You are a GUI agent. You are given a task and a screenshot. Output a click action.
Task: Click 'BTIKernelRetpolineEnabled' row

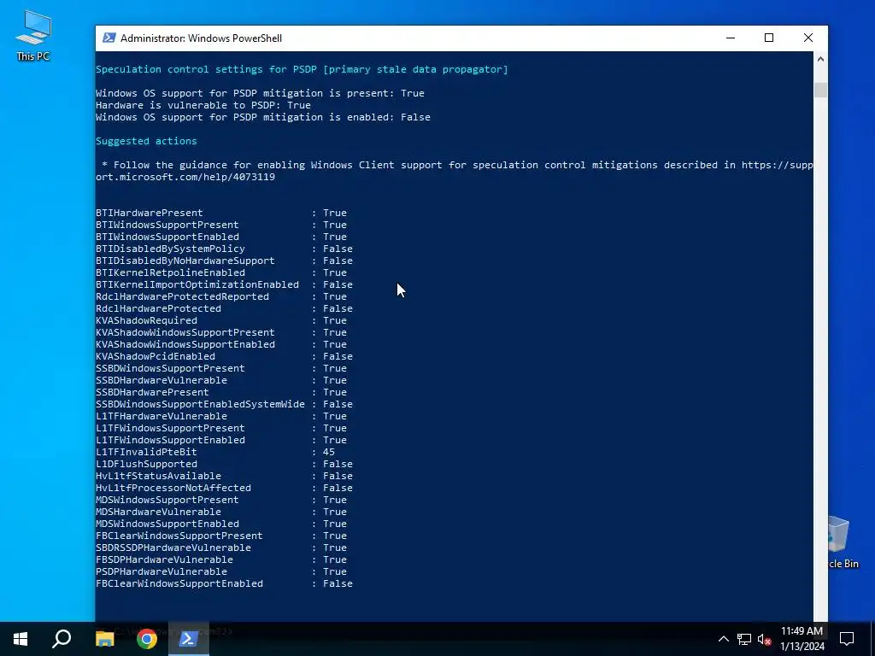coord(221,272)
